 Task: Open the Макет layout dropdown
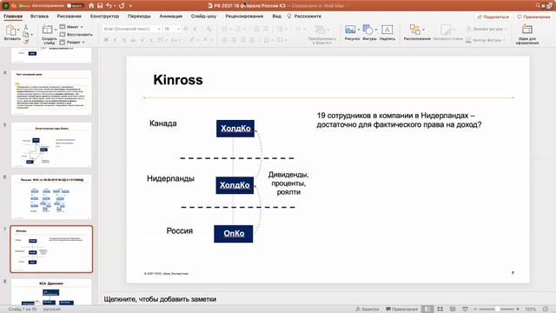[x=71, y=27]
